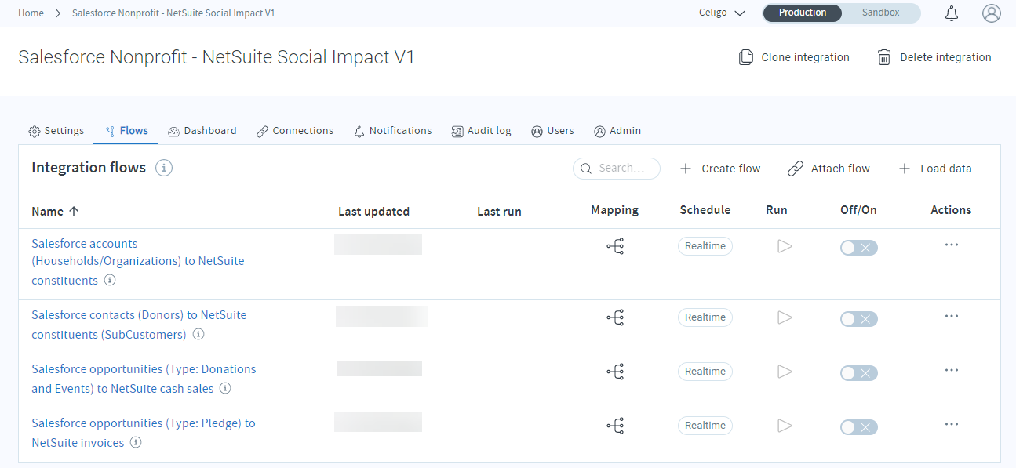The height and width of the screenshot is (468, 1016).
Task: Open mapping icon for Pledge invoices flow
Action: pyautogui.click(x=615, y=426)
